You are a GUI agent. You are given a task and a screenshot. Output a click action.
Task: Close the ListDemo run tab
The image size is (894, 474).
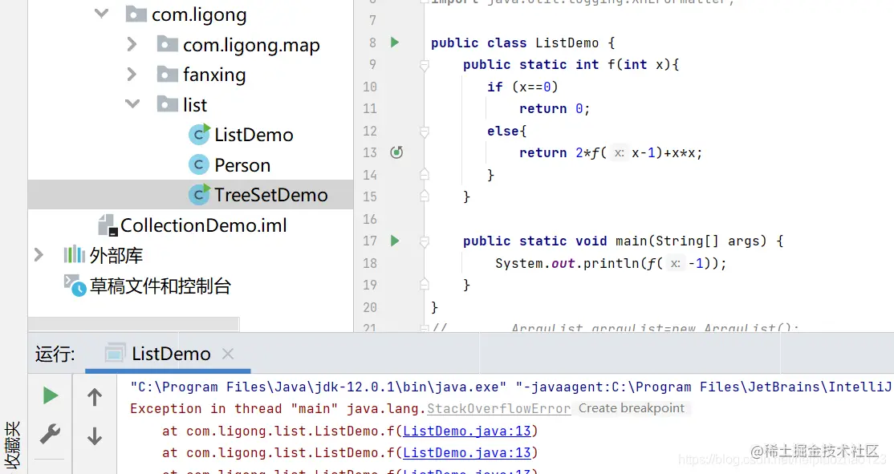pyautogui.click(x=228, y=354)
